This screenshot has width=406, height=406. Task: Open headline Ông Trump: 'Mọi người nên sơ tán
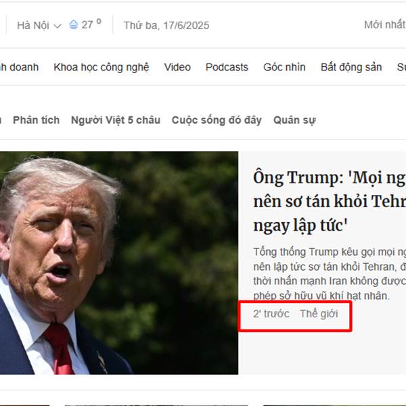[330, 201]
